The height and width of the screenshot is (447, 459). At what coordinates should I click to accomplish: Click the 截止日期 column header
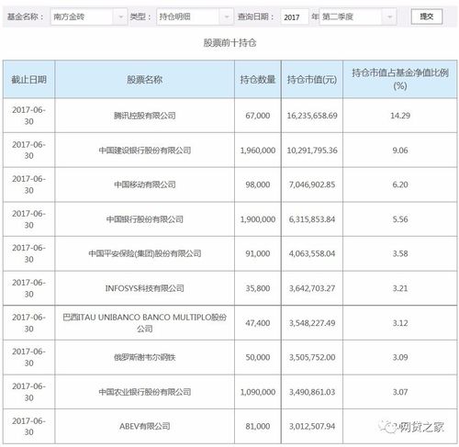[29, 80]
